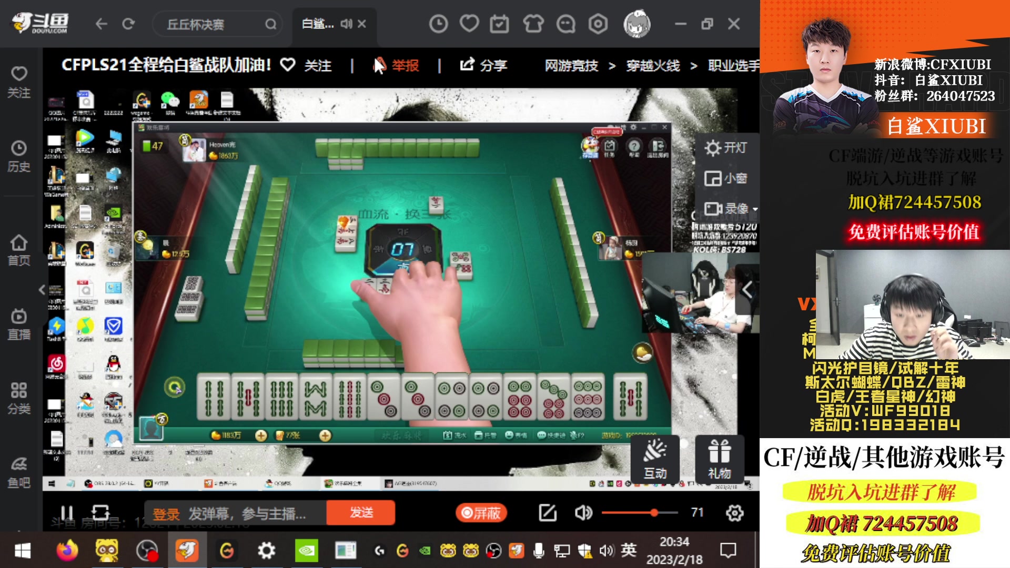Mute the player volume speaker

coord(583,513)
